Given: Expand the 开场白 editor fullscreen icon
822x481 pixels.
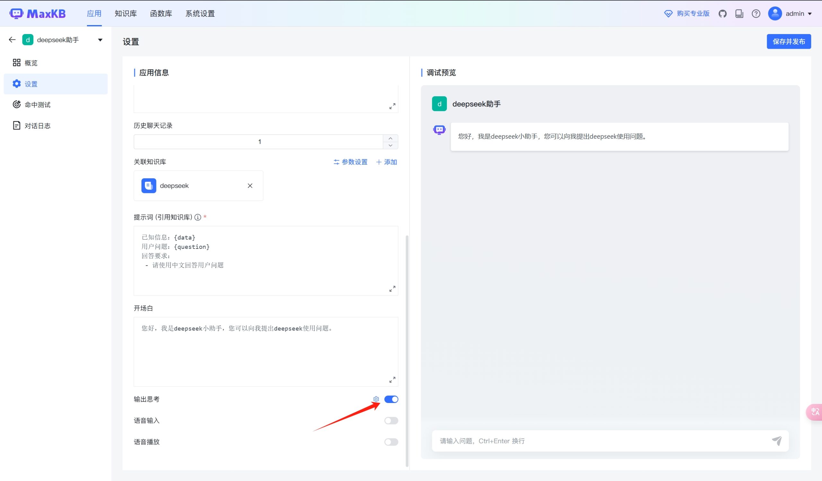Looking at the screenshot, I should [392, 380].
